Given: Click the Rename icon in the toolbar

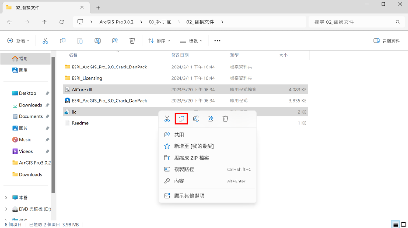Looking at the screenshot, I should (x=97, y=41).
